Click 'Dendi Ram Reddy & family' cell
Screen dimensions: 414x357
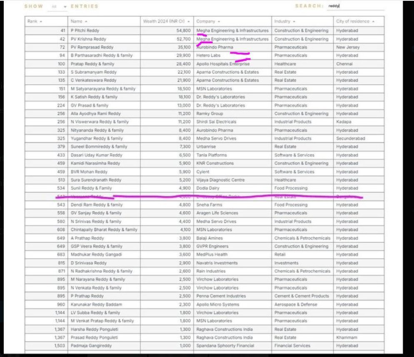(104, 205)
